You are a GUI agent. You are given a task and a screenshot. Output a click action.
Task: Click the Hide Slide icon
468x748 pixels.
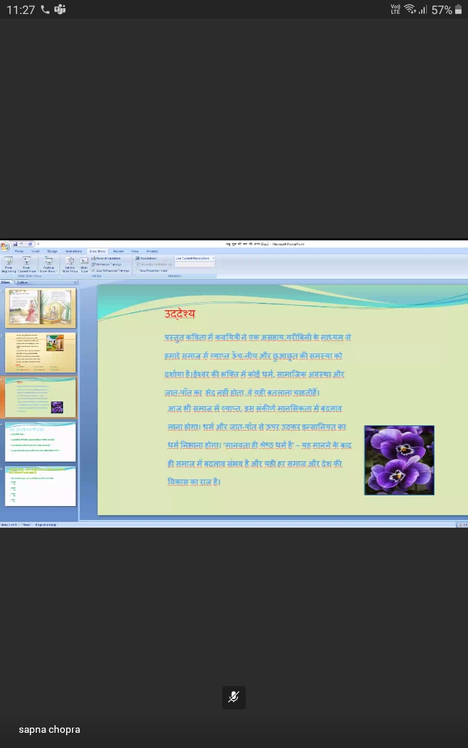pos(84,265)
